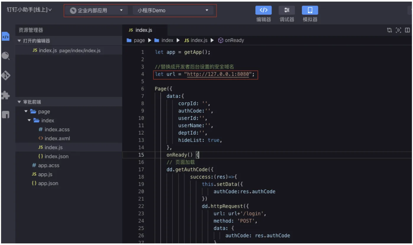Click the 资源管理器 panel title

click(x=31, y=30)
